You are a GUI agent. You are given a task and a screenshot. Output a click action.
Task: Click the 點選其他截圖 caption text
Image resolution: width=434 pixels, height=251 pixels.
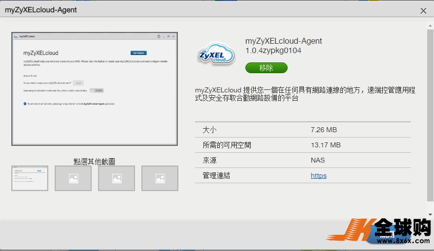coord(94,161)
